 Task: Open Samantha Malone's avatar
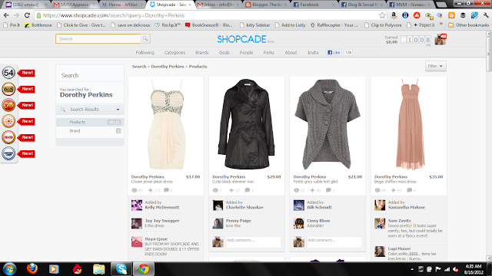[x=380, y=205]
